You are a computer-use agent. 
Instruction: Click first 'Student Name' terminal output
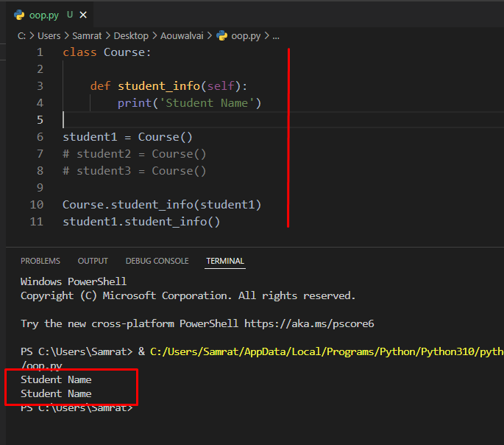(56, 379)
